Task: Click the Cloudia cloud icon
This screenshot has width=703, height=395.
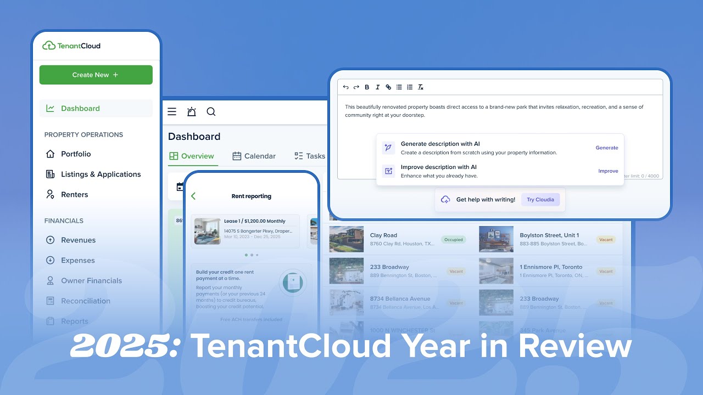Action: coord(446,200)
